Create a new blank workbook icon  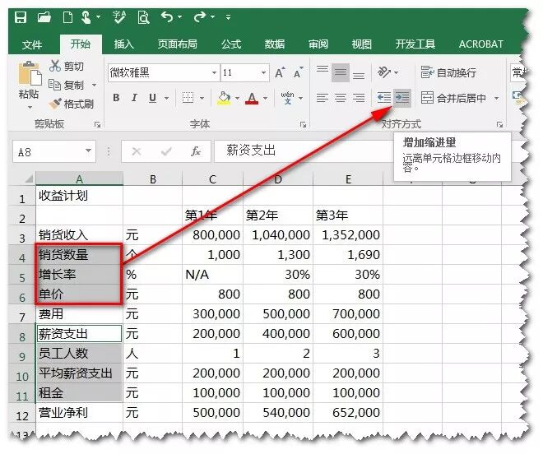[x=67, y=17]
